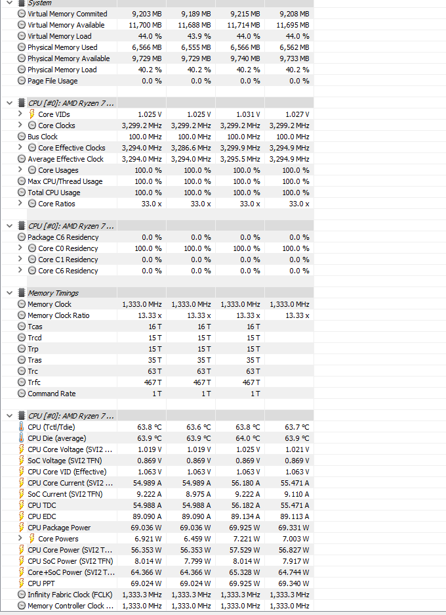Click the chip icon beside Memory Timings header
Image resolution: width=446 pixels, height=615 pixels.
tap(22, 293)
